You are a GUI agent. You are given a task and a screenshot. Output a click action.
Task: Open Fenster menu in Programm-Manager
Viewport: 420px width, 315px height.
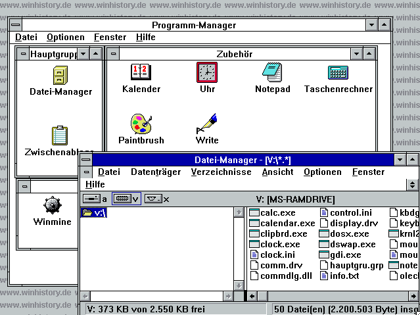[x=110, y=37]
